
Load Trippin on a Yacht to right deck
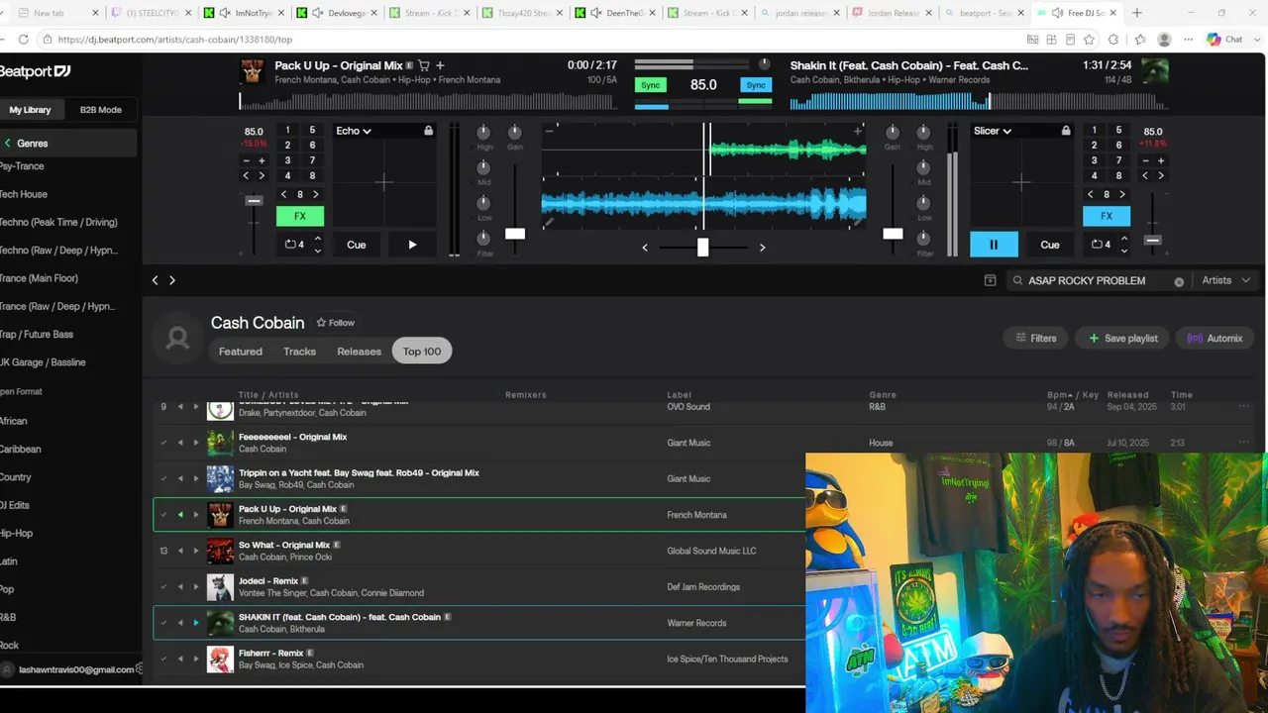196,479
